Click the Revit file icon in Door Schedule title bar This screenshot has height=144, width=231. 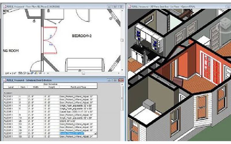pos(5,80)
